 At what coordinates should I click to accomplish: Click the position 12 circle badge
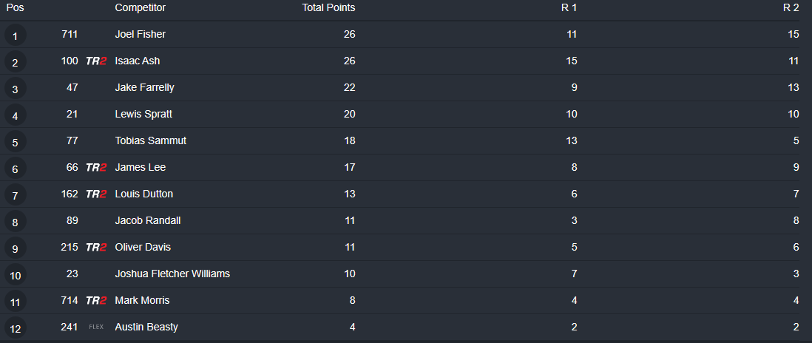pyautogui.click(x=15, y=327)
